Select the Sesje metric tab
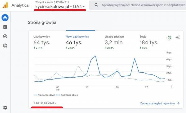Screen dimensions: 186x113 tap(149, 42)
